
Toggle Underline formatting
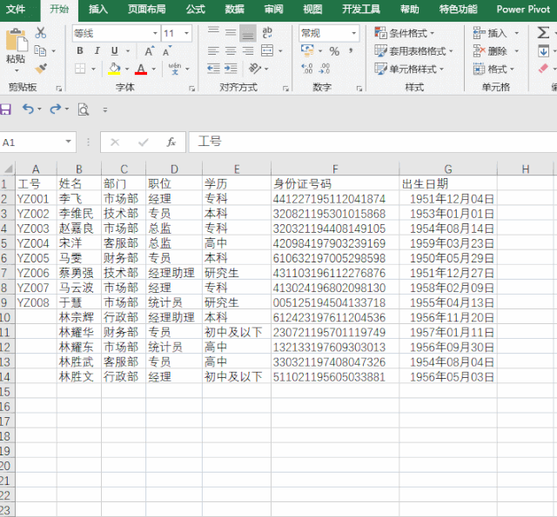coord(114,51)
